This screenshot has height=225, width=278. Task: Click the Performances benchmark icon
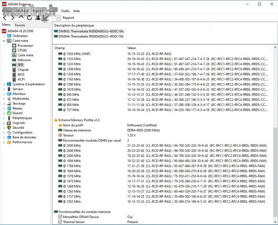(x=9, y=142)
